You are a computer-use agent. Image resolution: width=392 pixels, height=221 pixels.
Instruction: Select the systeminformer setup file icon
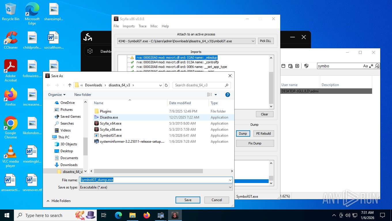coord(97,142)
